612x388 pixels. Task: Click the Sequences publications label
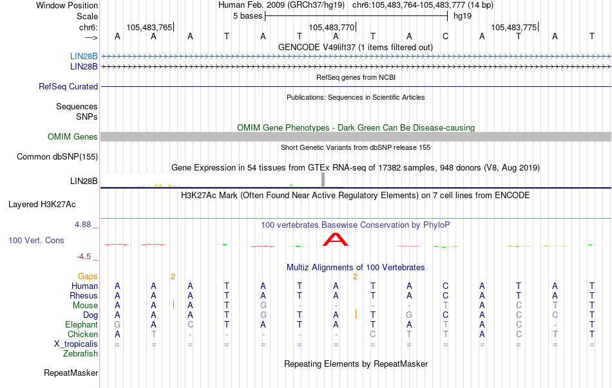[77, 106]
